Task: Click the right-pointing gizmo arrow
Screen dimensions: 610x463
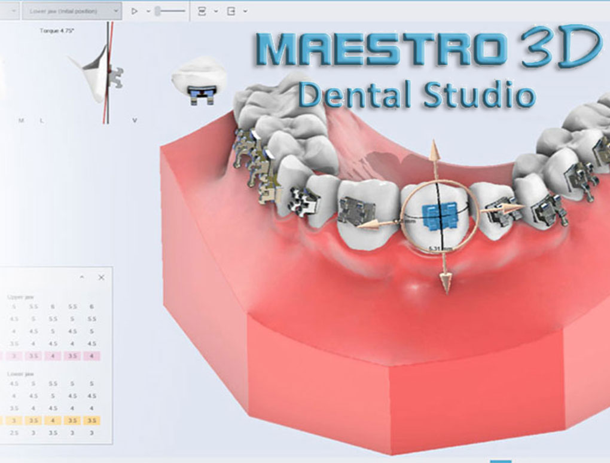Action: point(511,208)
